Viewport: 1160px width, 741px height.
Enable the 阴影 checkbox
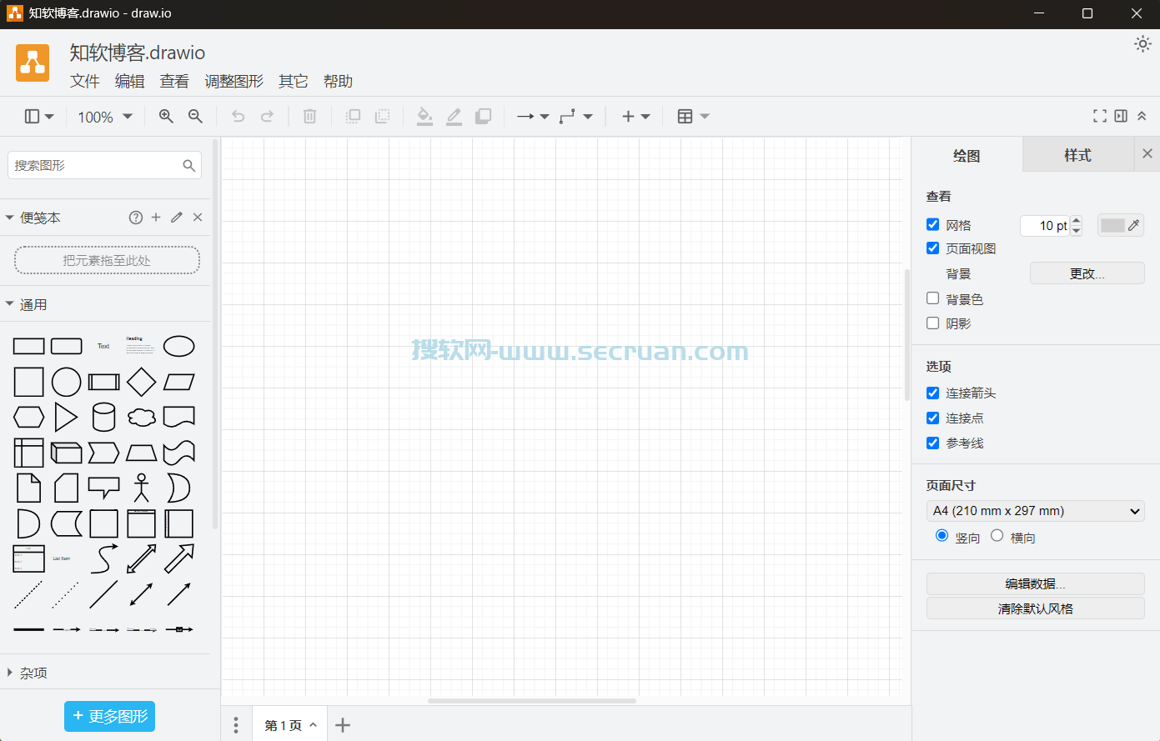point(933,323)
